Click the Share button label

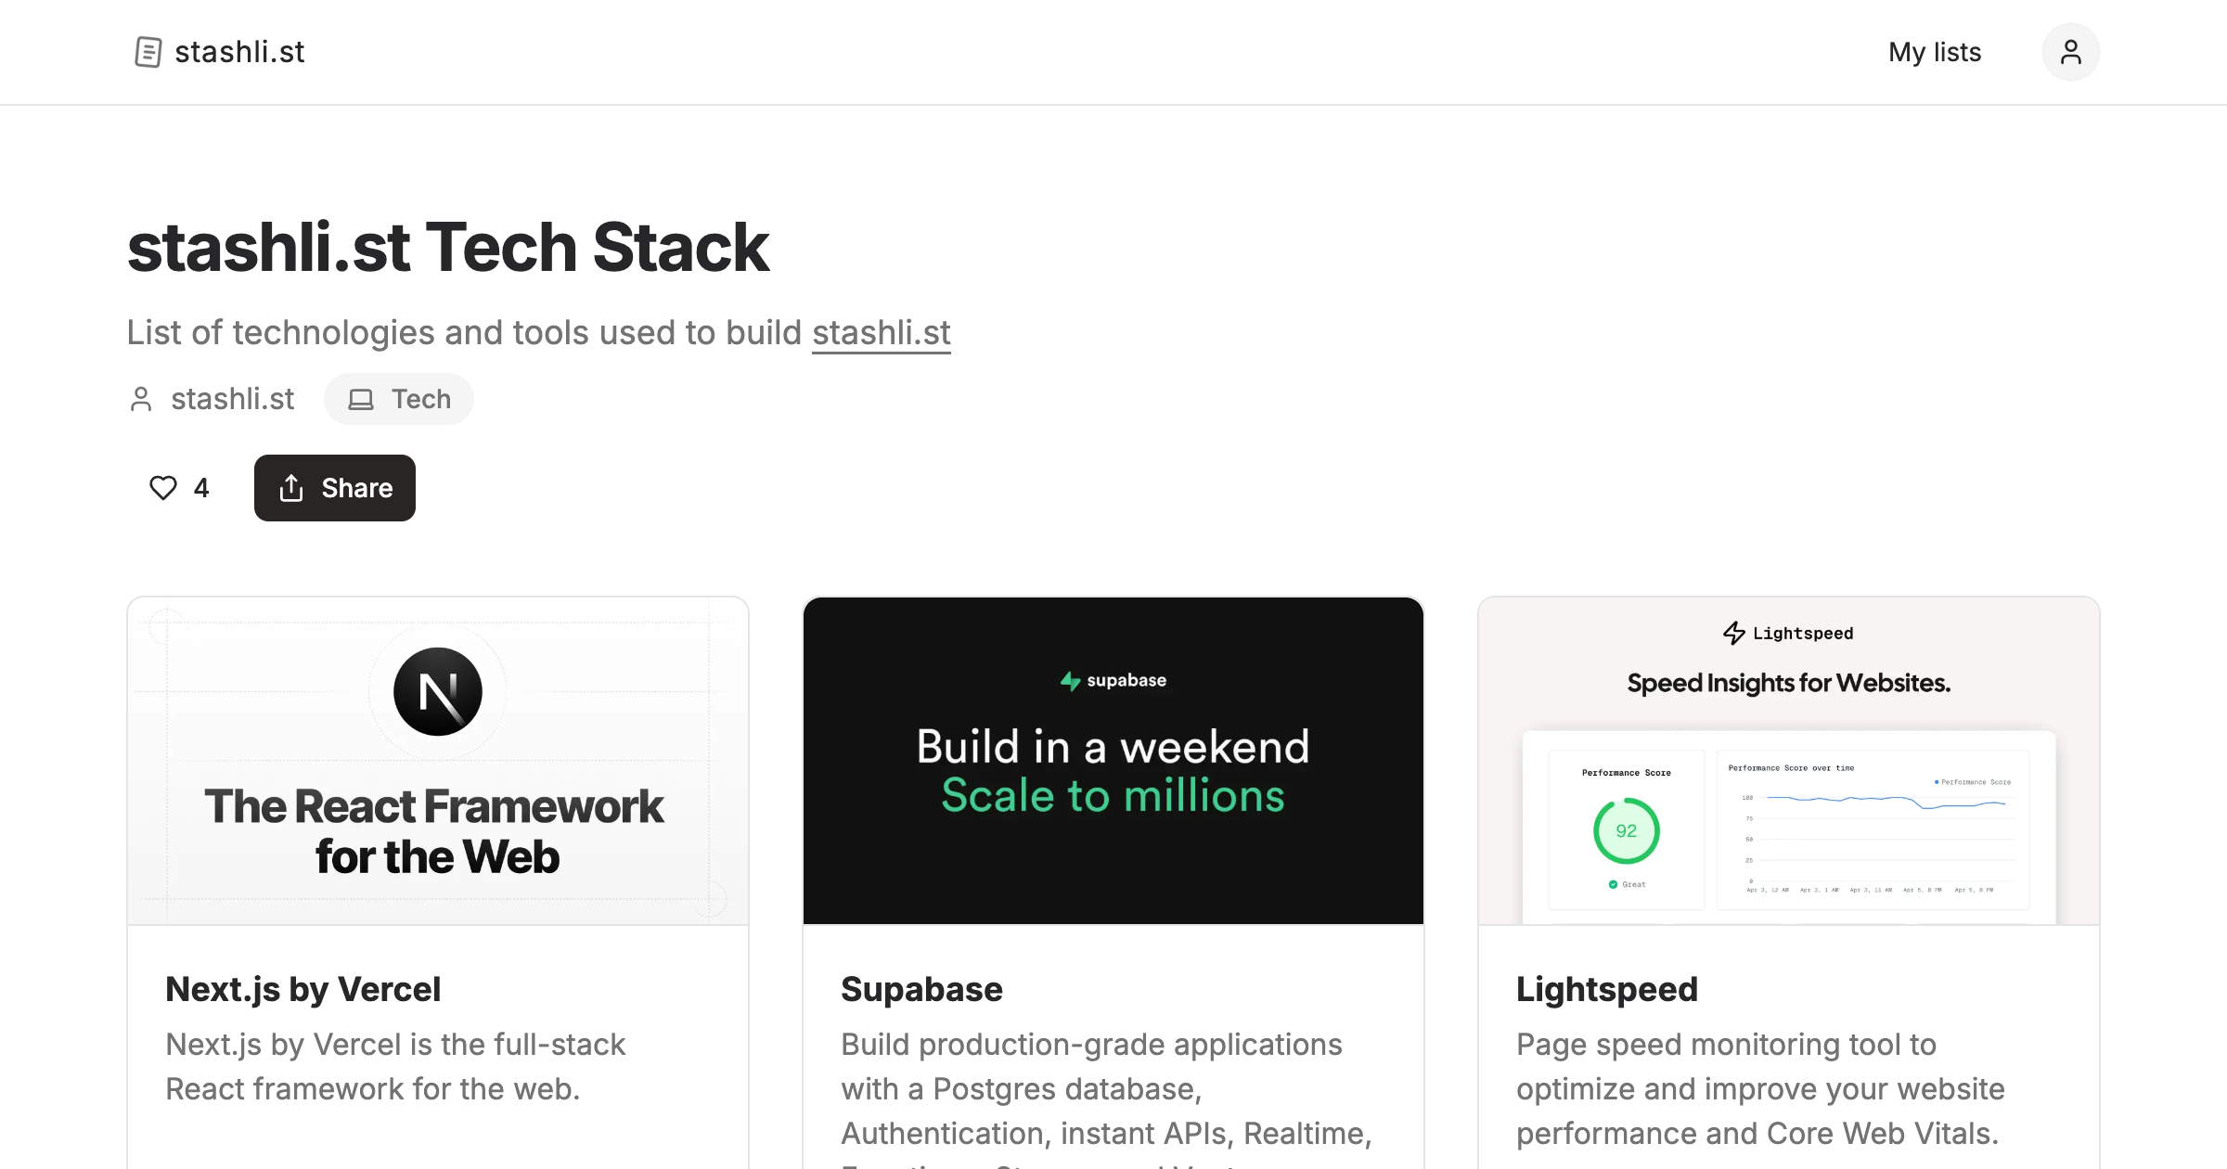(357, 488)
